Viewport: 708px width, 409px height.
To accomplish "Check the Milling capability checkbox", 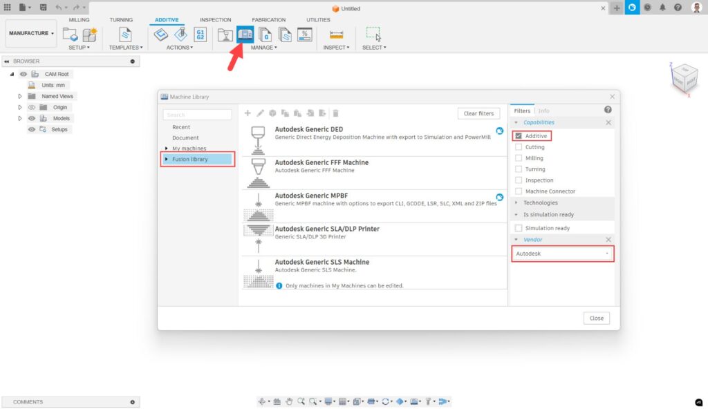I will [x=519, y=158].
